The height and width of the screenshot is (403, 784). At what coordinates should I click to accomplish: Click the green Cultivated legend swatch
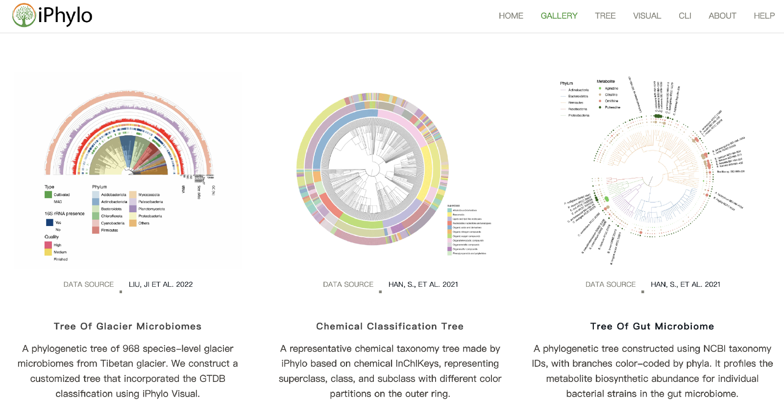pyautogui.click(x=48, y=195)
